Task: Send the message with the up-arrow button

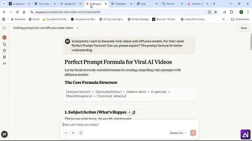Action: 193,133
